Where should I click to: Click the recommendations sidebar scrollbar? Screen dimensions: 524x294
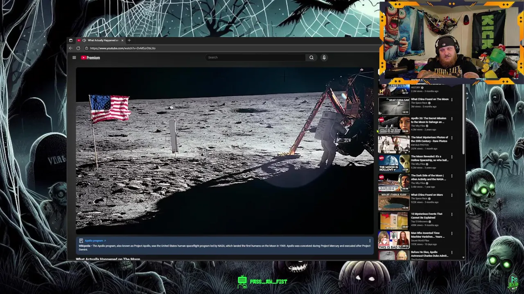pyautogui.click(x=463, y=119)
